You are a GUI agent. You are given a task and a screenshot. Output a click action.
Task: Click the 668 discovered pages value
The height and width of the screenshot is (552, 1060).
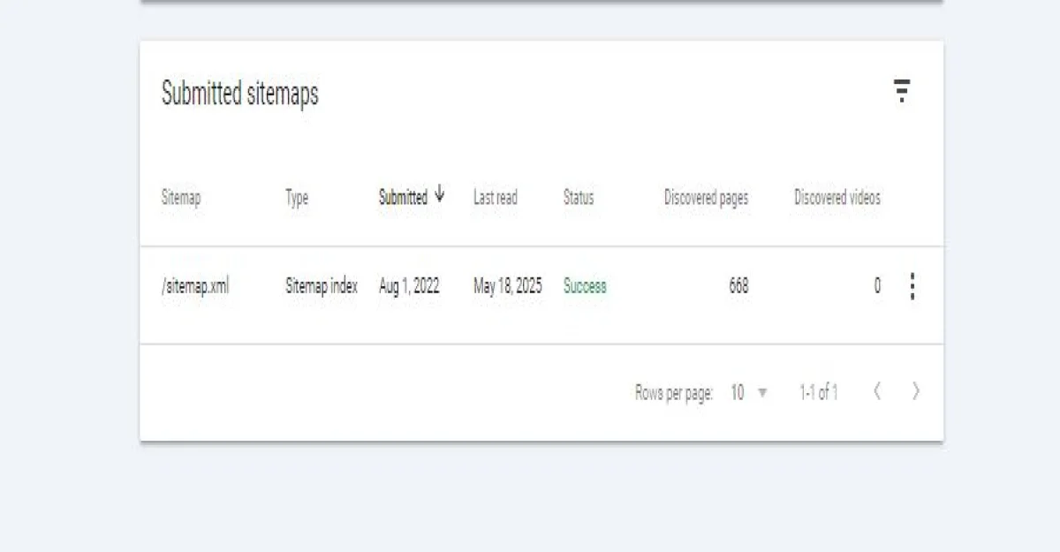(x=738, y=286)
